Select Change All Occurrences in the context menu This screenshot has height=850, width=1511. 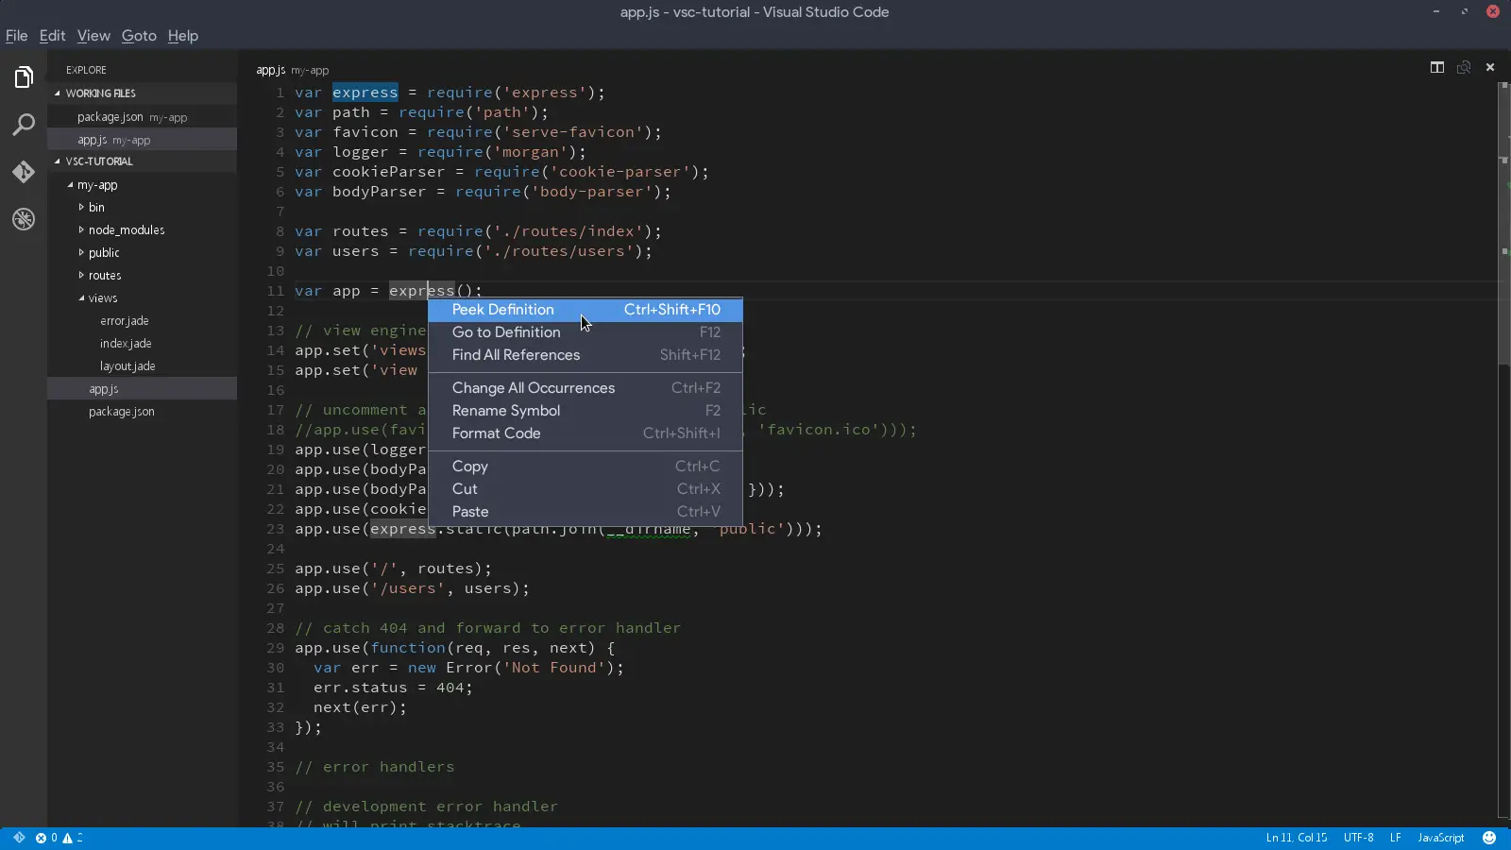(x=586, y=388)
